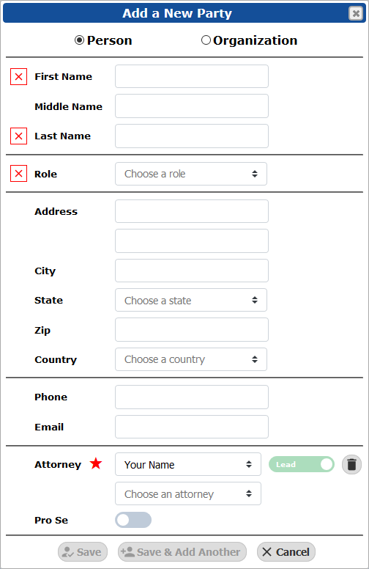
Task: Cancel adding the new party
Action: [286, 552]
